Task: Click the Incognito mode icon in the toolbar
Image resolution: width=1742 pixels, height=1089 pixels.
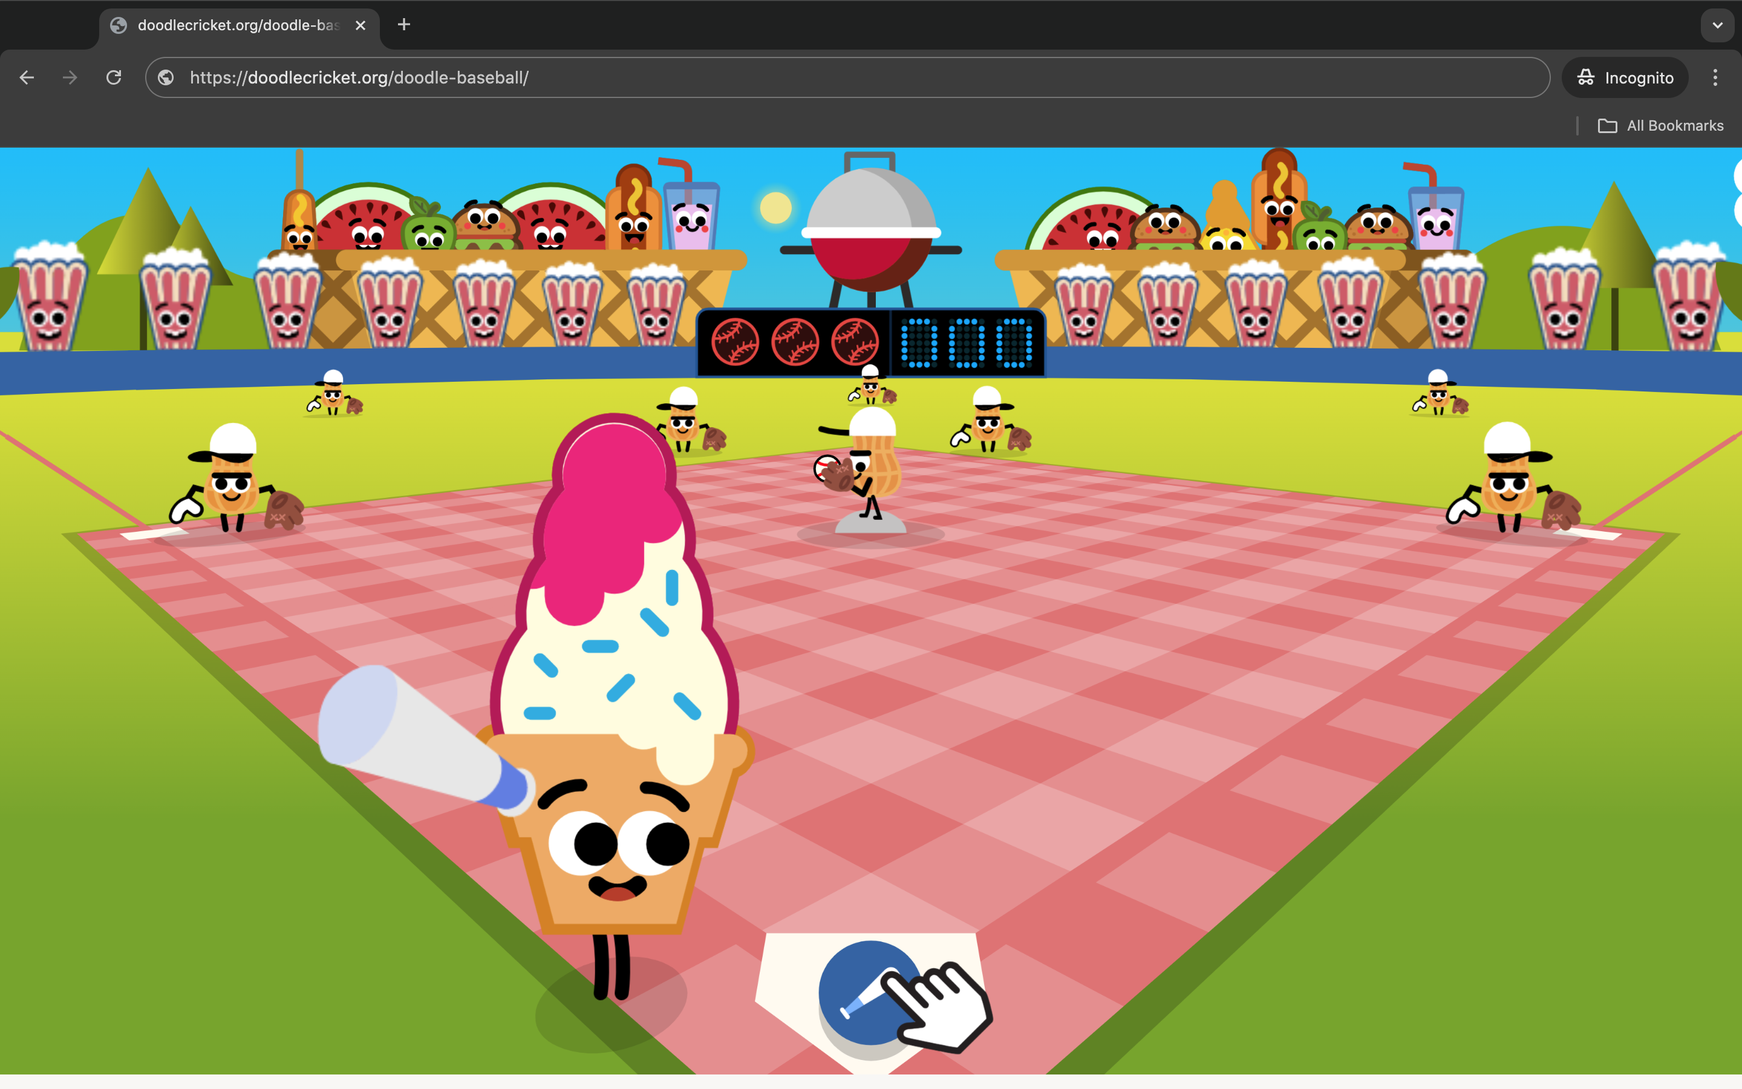Action: click(1587, 77)
